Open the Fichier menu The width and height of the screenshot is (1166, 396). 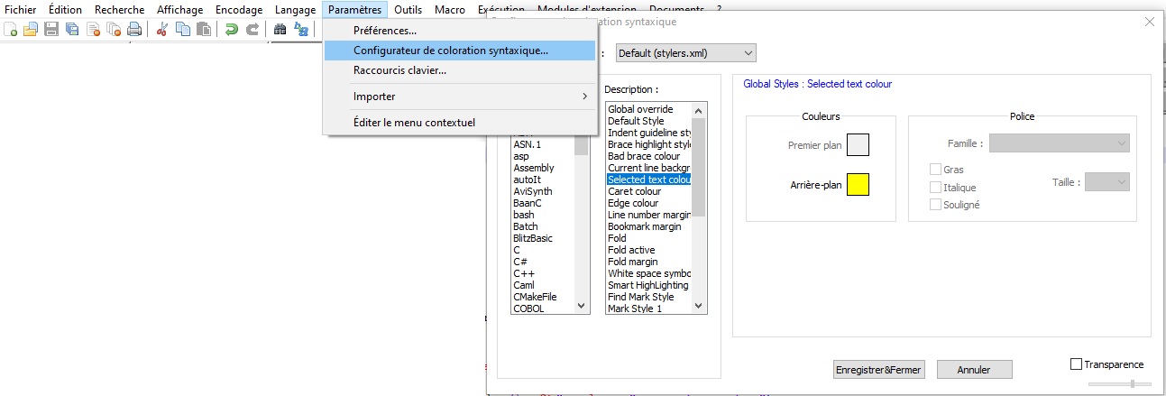[21, 9]
